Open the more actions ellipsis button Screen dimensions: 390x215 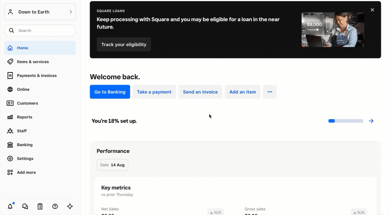click(270, 92)
